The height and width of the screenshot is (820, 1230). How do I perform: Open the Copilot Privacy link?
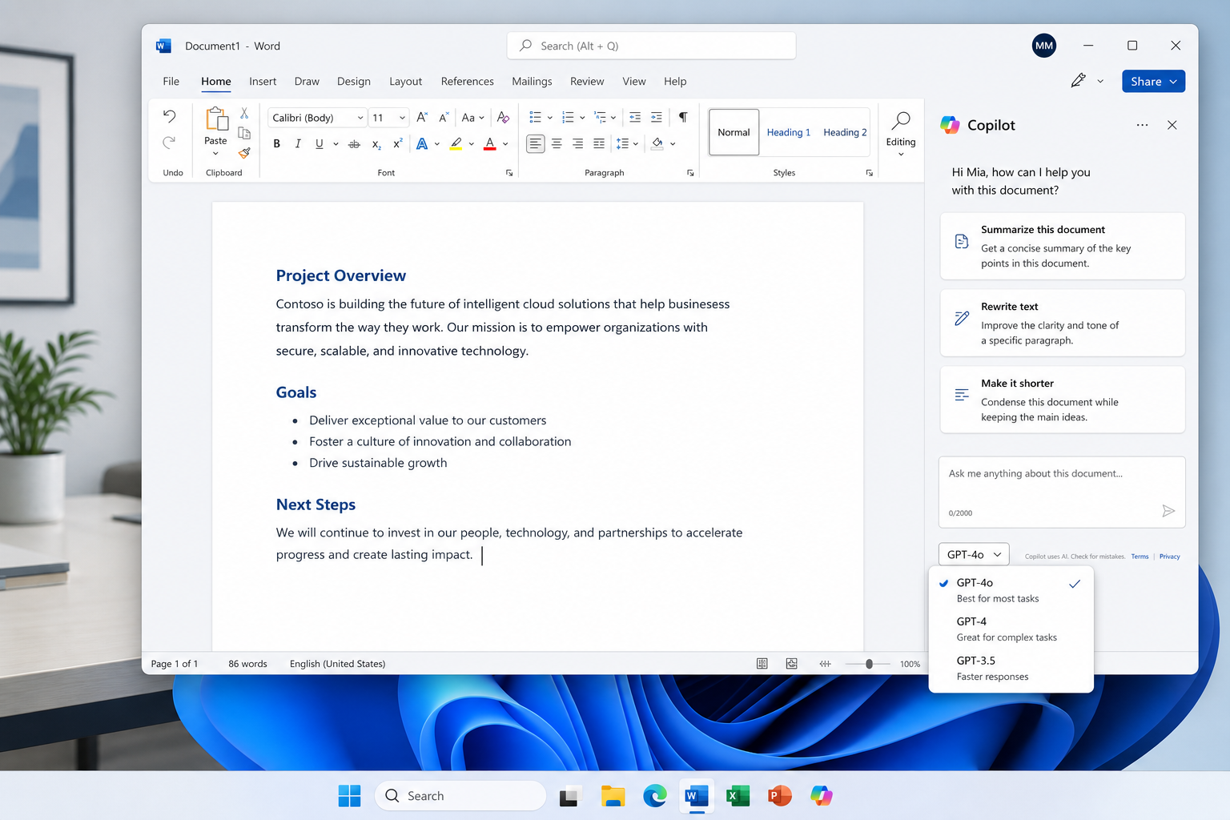(1170, 557)
